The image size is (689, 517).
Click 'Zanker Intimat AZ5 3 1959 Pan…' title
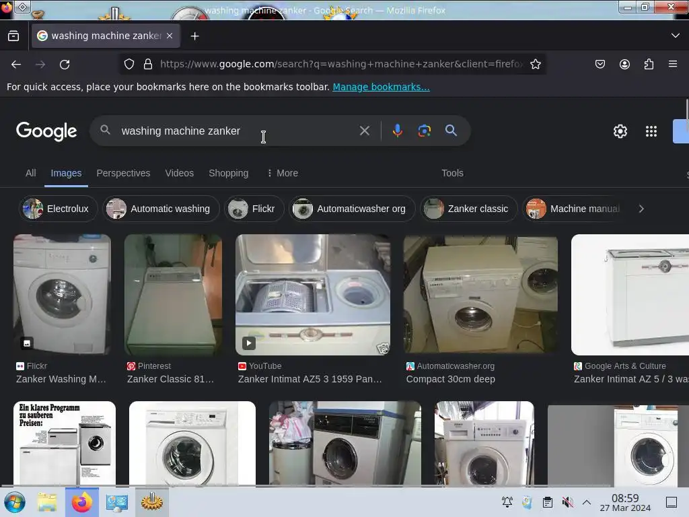tap(310, 379)
